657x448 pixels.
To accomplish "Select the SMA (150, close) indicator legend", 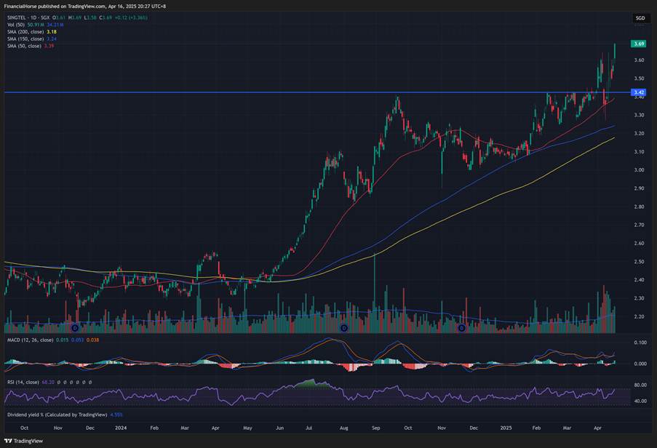I will coord(25,39).
